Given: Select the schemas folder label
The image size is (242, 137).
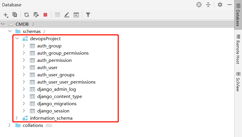Looking at the screenshot, I should coord(32,32).
